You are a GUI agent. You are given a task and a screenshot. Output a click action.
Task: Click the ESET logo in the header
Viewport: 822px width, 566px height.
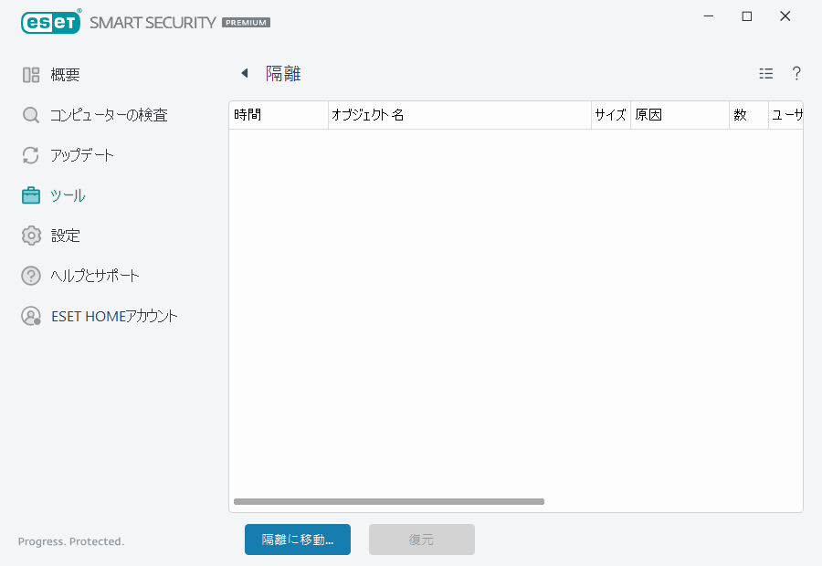click(x=50, y=21)
